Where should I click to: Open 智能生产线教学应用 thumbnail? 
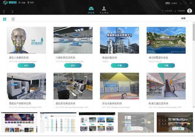[26, 86]
